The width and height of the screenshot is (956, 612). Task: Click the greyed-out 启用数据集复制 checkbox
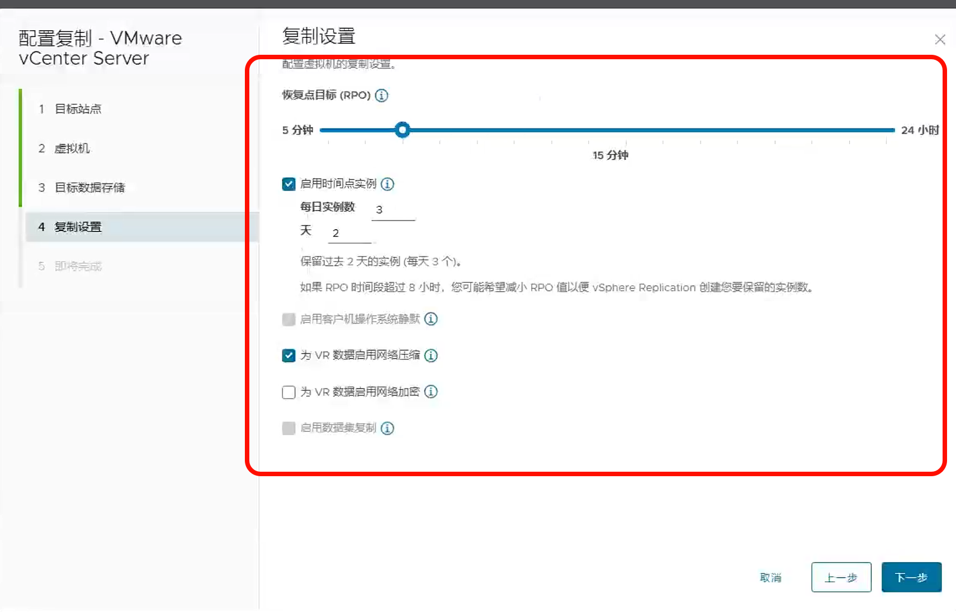pyautogui.click(x=288, y=428)
